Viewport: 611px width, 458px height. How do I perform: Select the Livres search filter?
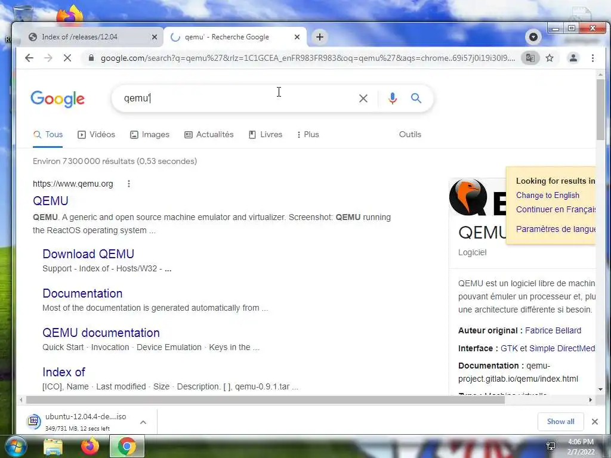pyautogui.click(x=266, y=134)
